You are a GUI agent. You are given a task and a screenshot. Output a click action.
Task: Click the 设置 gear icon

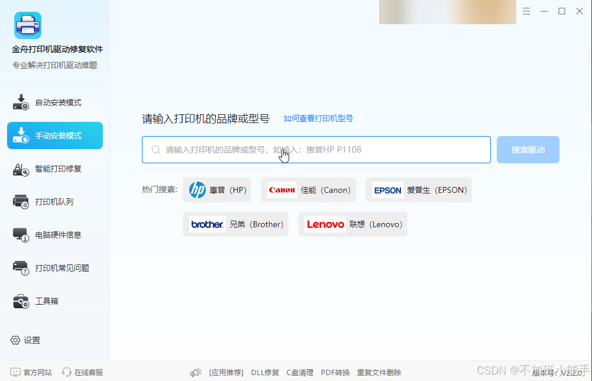15,340
